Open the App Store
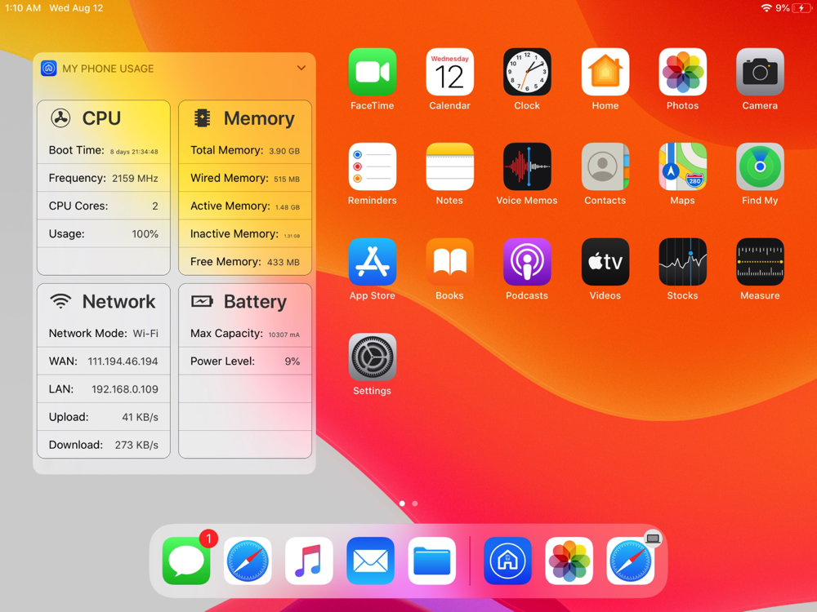Image resolution: width=817 pixels, height=612 pixels. tap(372, 262)
